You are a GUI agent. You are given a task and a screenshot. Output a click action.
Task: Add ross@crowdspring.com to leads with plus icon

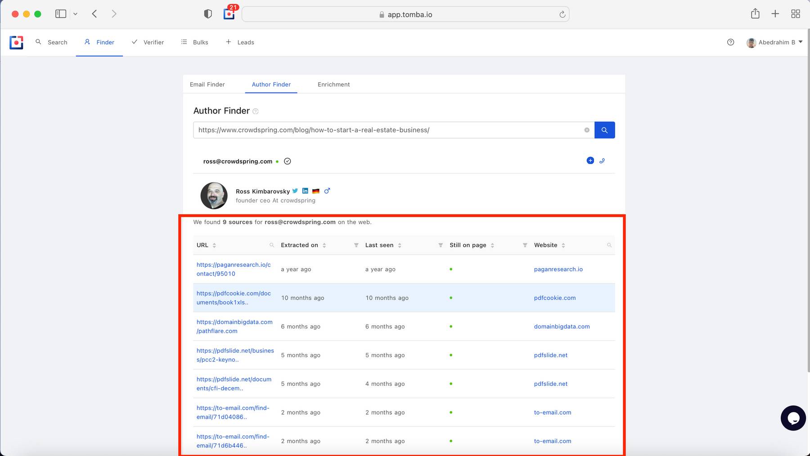pyautogui.click(x=590, y=160)
